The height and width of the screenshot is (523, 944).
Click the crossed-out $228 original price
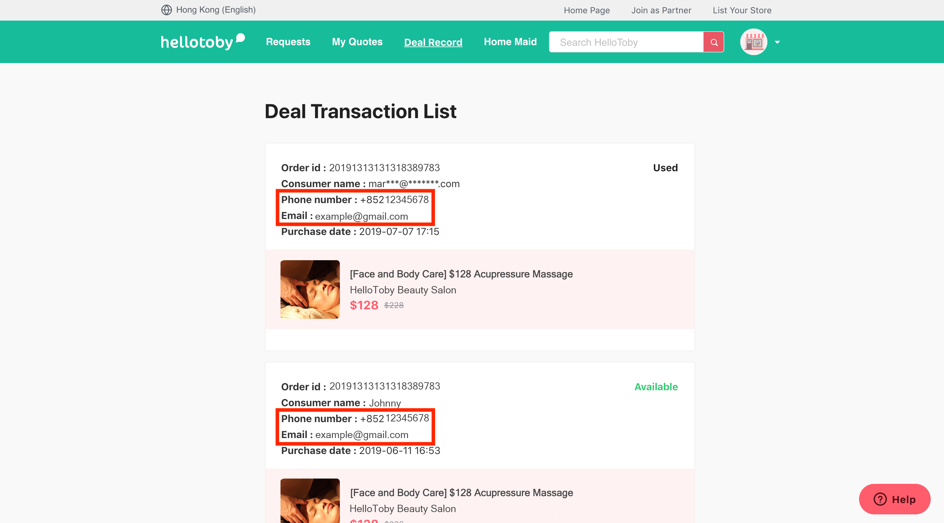tap(394, 305)
